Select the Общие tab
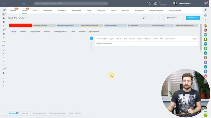The image size is (211, 118). click(14, 31)
